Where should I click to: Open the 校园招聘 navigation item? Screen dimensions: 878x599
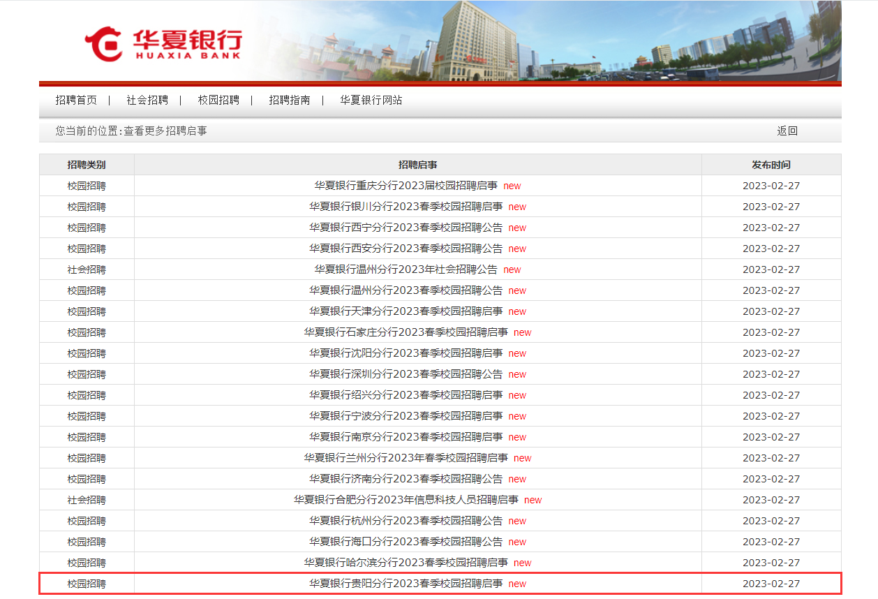(218, 100)
